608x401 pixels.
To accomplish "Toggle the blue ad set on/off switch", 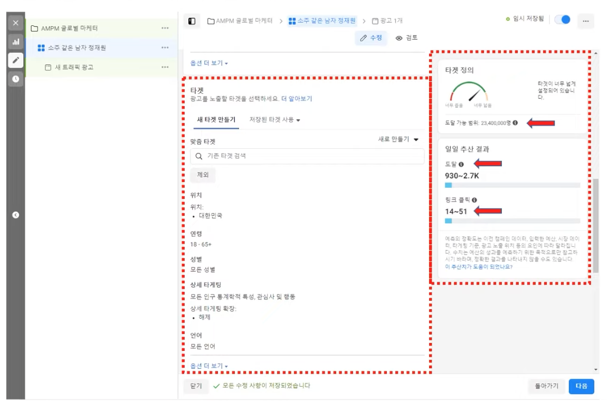I will click(x=563, y=20).
